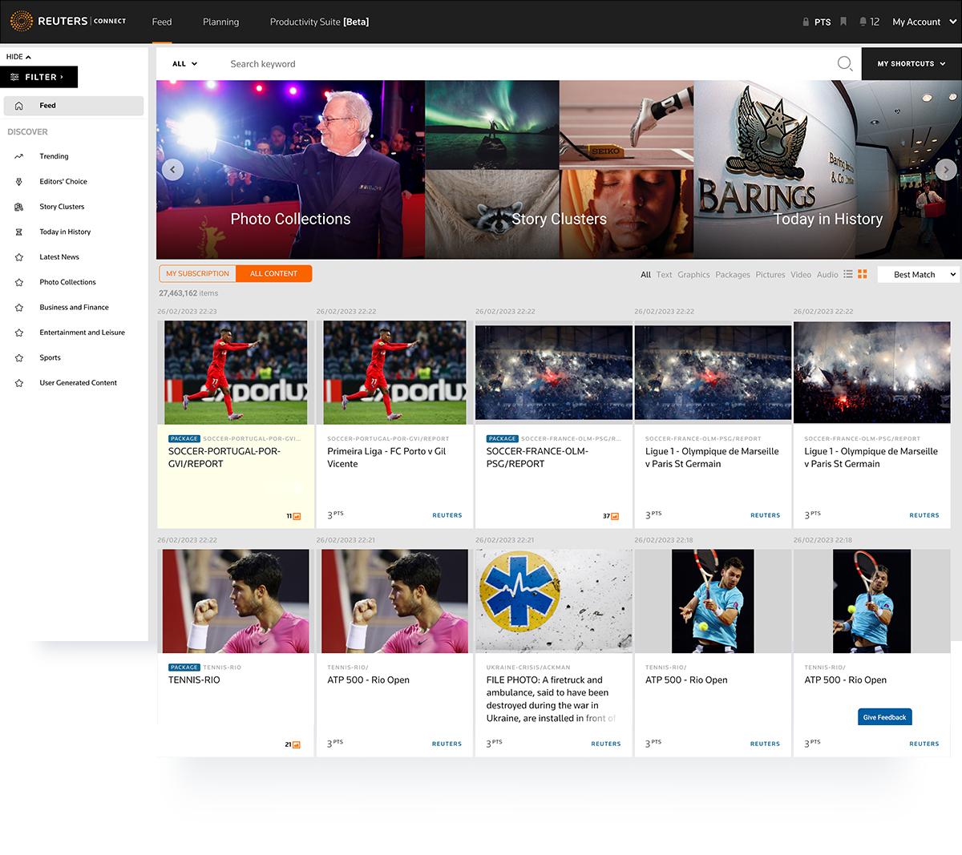Select the Pictures content filter tab

pos(770,274)
